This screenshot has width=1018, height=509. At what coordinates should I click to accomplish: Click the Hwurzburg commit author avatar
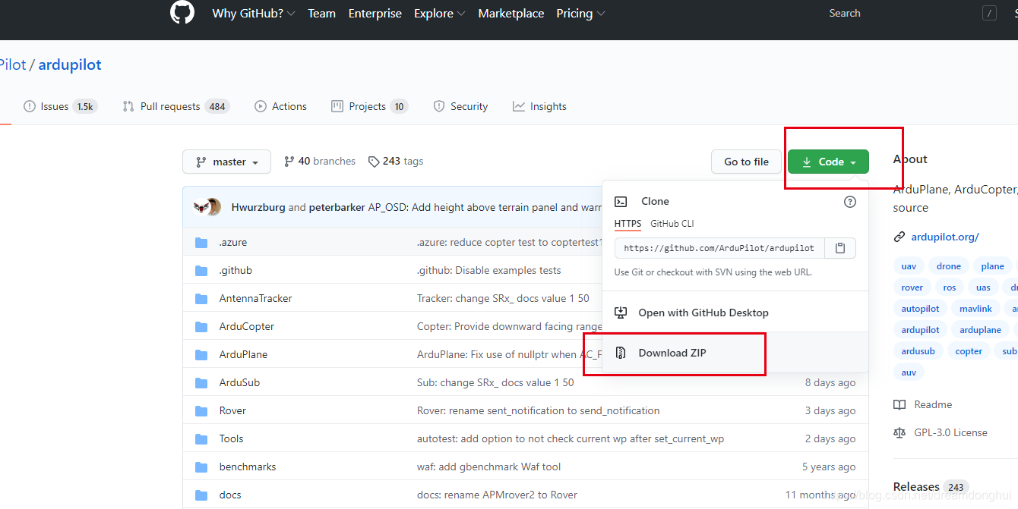click(201, 207)
